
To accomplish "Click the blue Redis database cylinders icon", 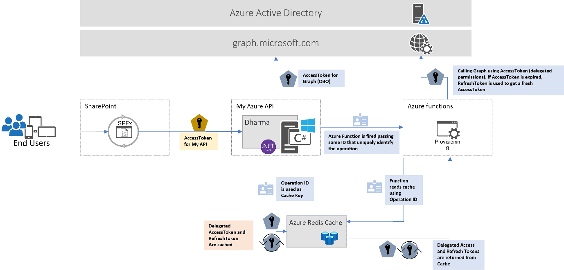I will (x=329, y=238).
